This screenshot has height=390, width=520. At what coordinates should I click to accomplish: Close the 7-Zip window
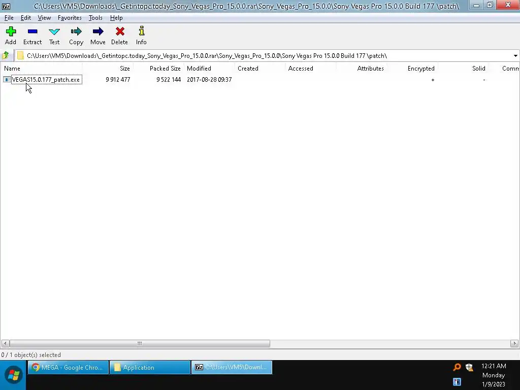(508, 5)
